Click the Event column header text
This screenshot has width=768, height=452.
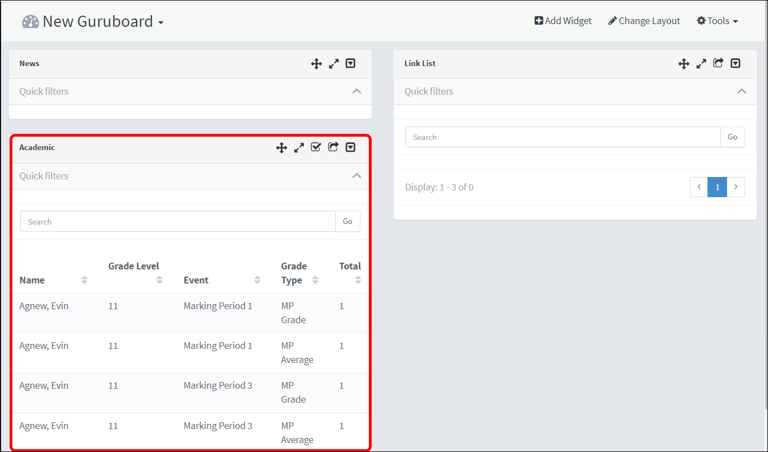click(x=196, y=280)
